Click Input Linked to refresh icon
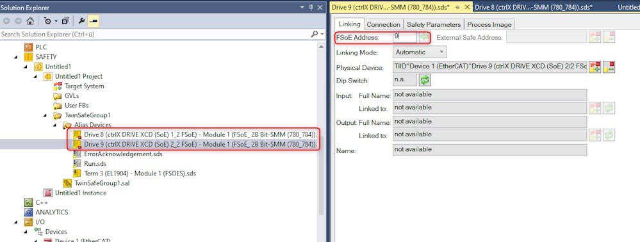 point(609,108)
